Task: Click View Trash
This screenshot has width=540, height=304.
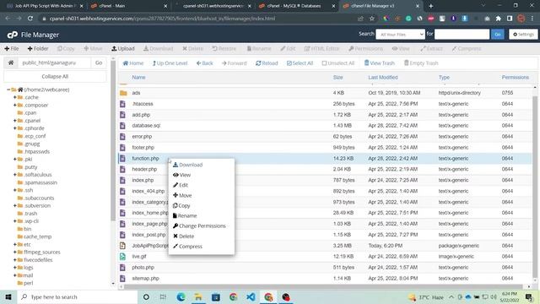Action: coord(379,63)
